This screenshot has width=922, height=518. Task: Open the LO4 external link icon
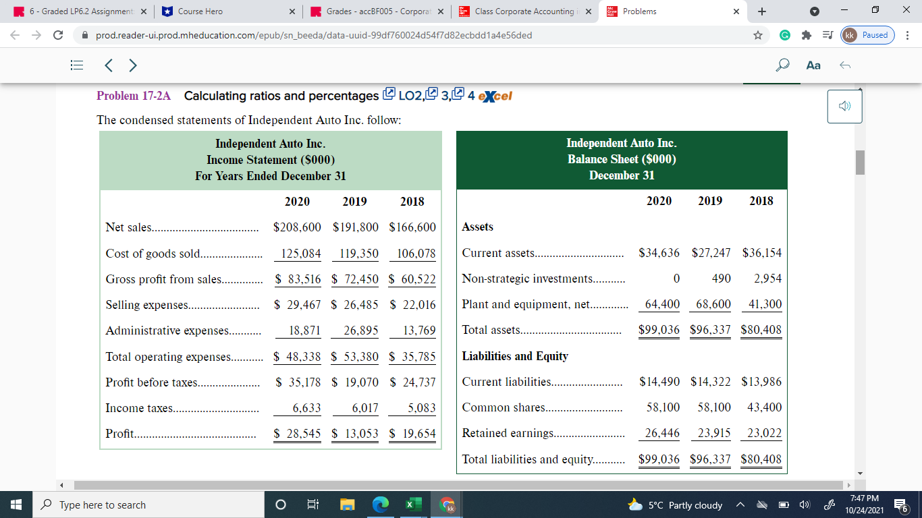[459, 94]
